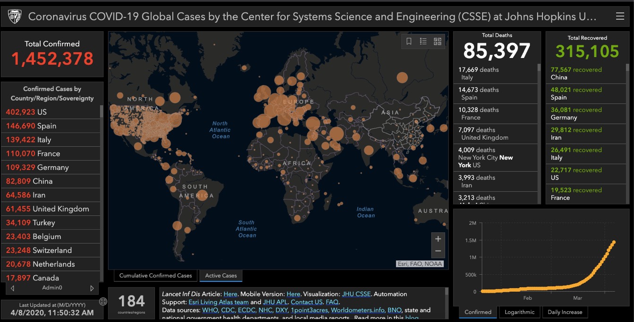The height and width of the screenshot is (322, 634).
Task: Click the Johns Hopkins shield logo
Action: point(15,17)
